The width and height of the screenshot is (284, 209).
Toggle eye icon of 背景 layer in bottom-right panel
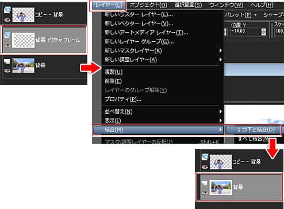click(205, 192)
